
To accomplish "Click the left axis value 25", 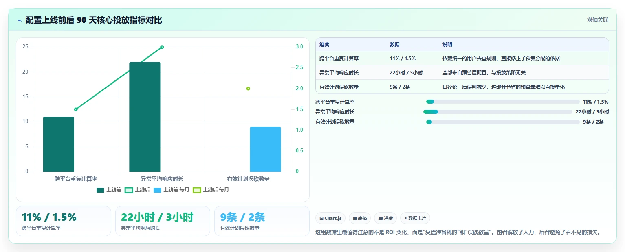I will click(26, 47).
